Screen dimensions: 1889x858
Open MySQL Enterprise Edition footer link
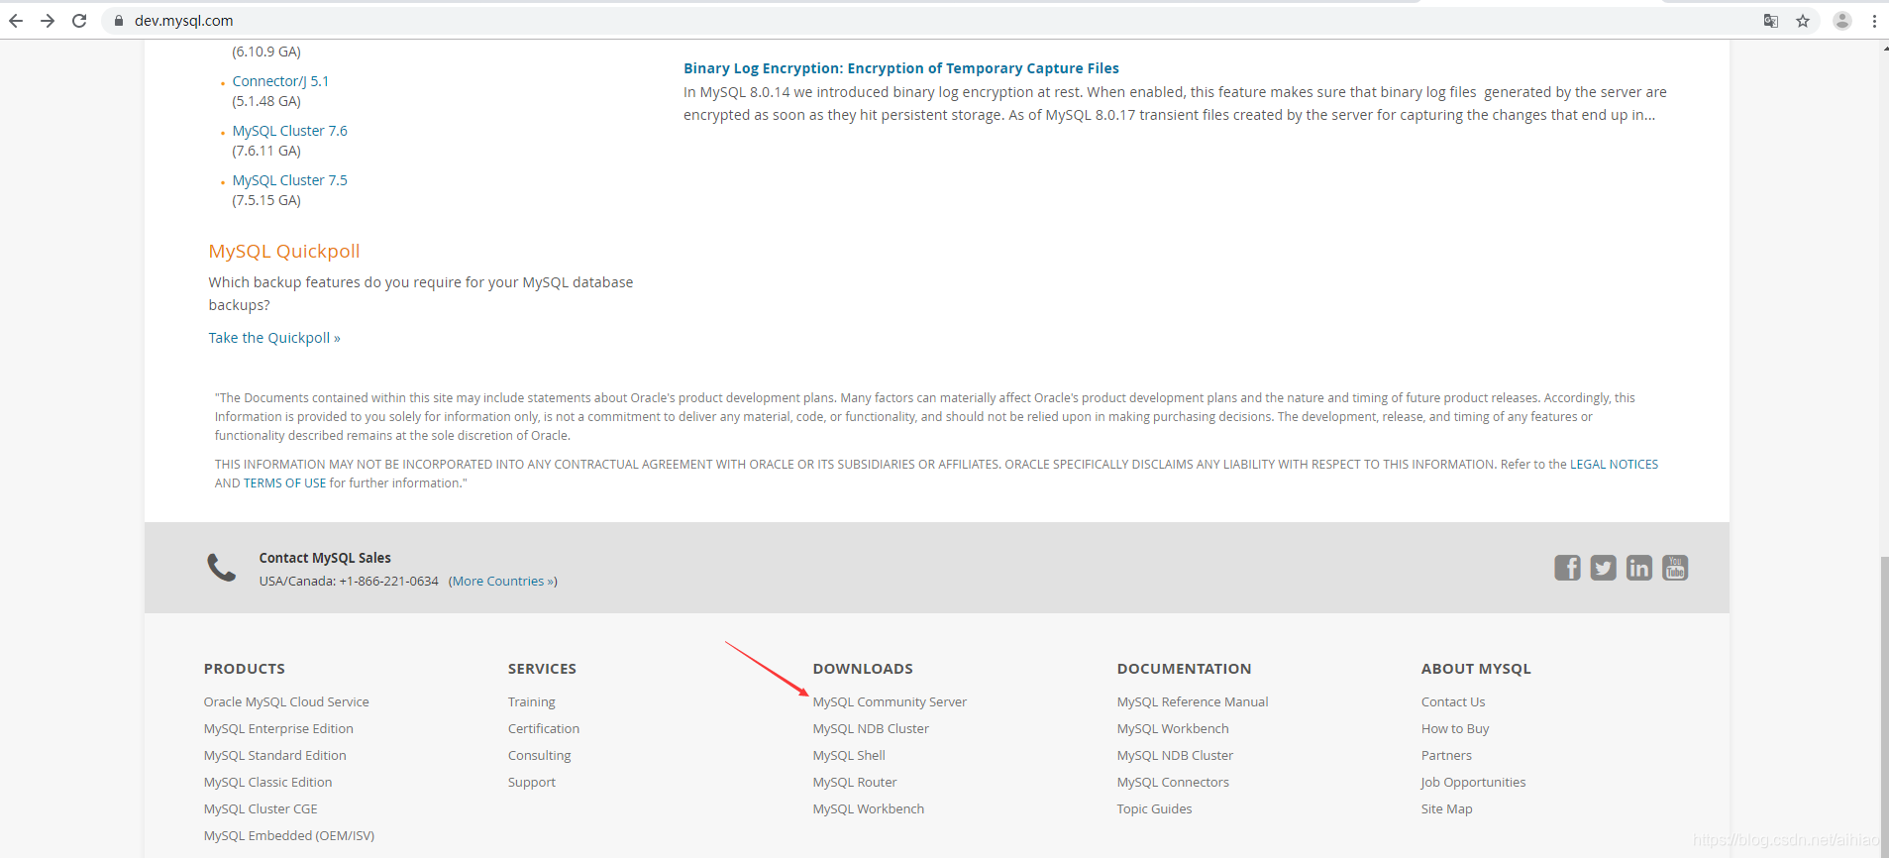coord(278,729)
